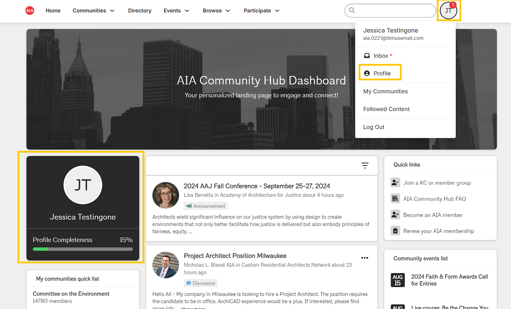Click the search input field
The height and width of the screenshot is (309, 511).
(x=390, y=11)
